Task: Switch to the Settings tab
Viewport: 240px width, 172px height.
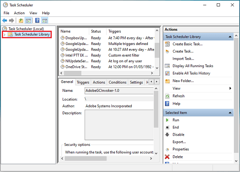Action: 136,82
